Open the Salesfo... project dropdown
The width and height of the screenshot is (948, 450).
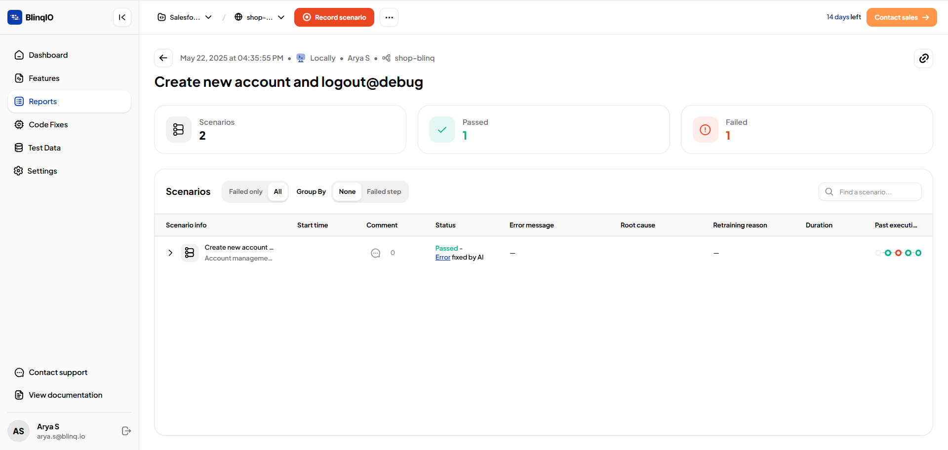tap(185, 17)
